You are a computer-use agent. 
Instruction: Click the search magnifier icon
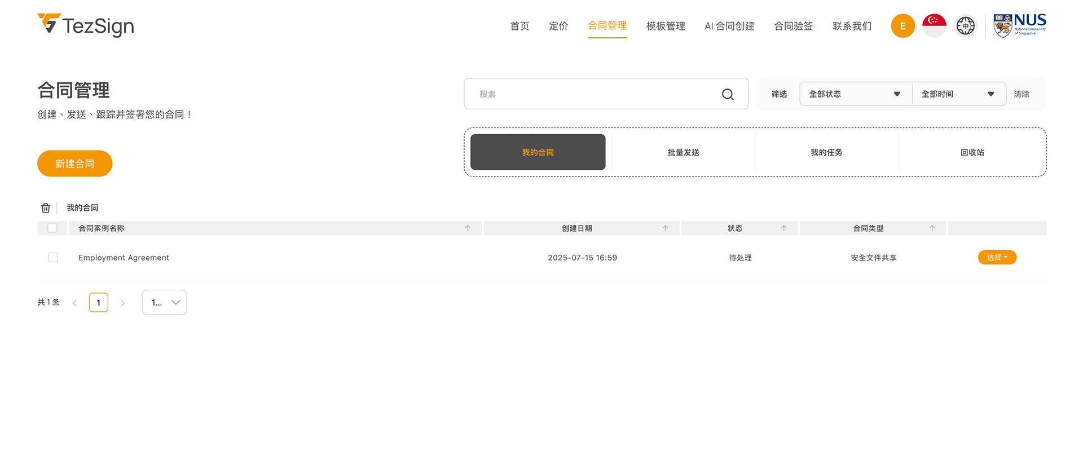[x=728, y=94]
